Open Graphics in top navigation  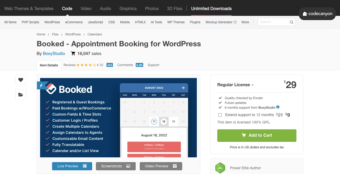tap(128, 8)
